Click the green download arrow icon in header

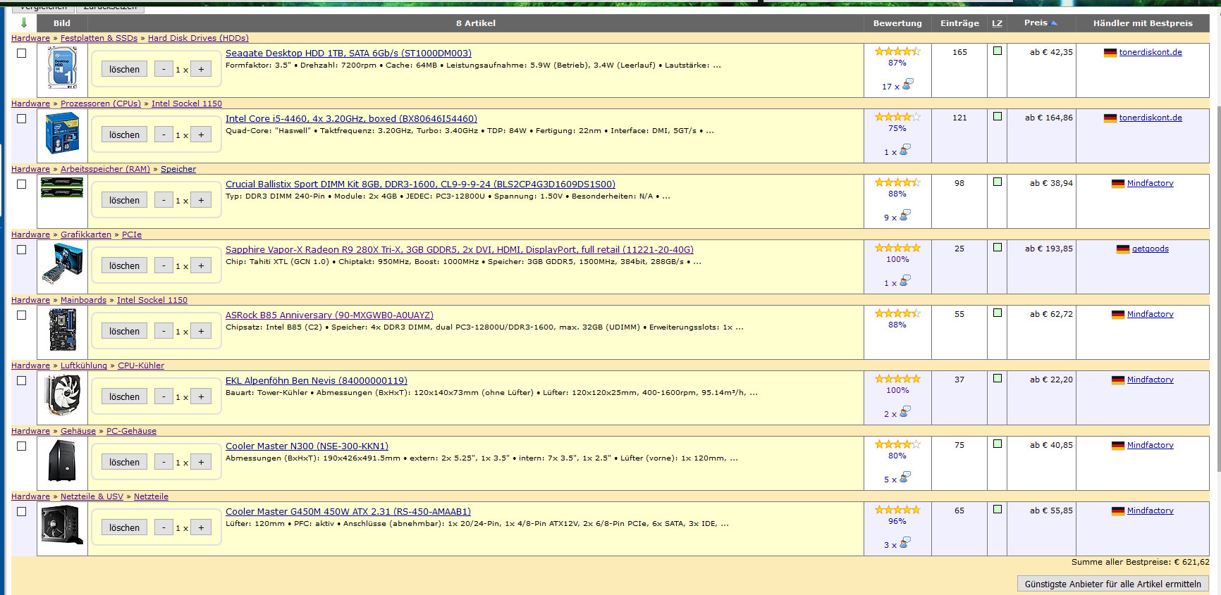coord(24,23)
